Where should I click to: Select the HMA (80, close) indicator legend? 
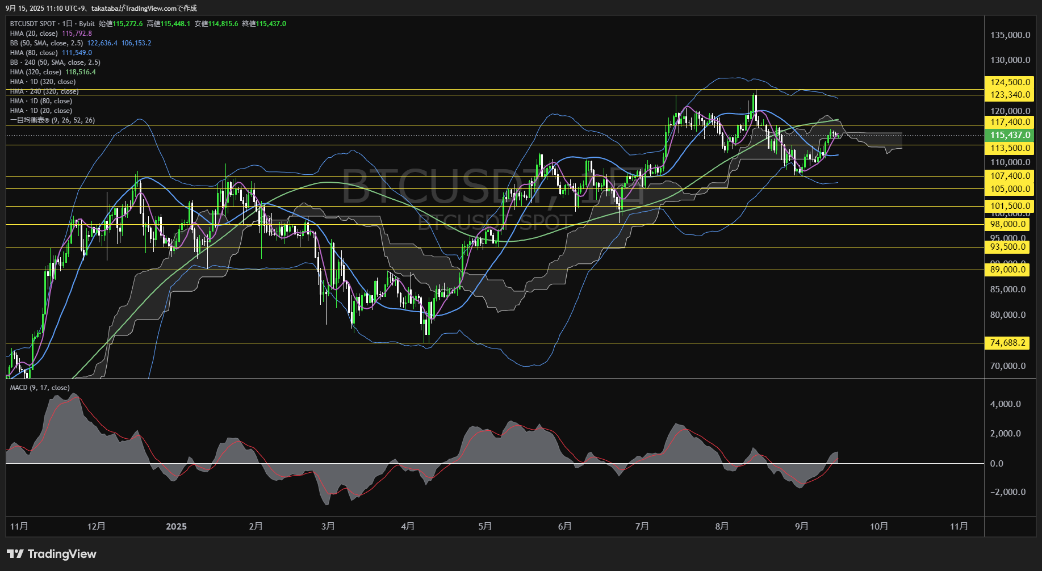[x=34, y=53]
